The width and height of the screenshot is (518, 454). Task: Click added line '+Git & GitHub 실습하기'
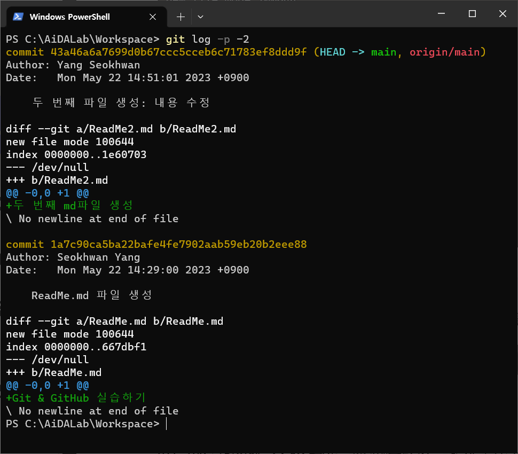click(76, 398)
